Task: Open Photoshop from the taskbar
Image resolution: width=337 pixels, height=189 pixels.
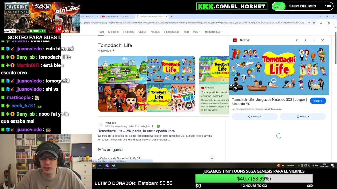Action: [x=100, y=166]
